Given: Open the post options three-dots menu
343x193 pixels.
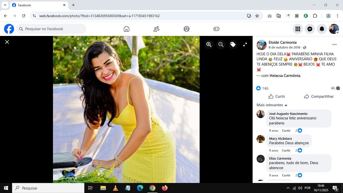Looking at the screenshot, I should click(x=334, y=44).
